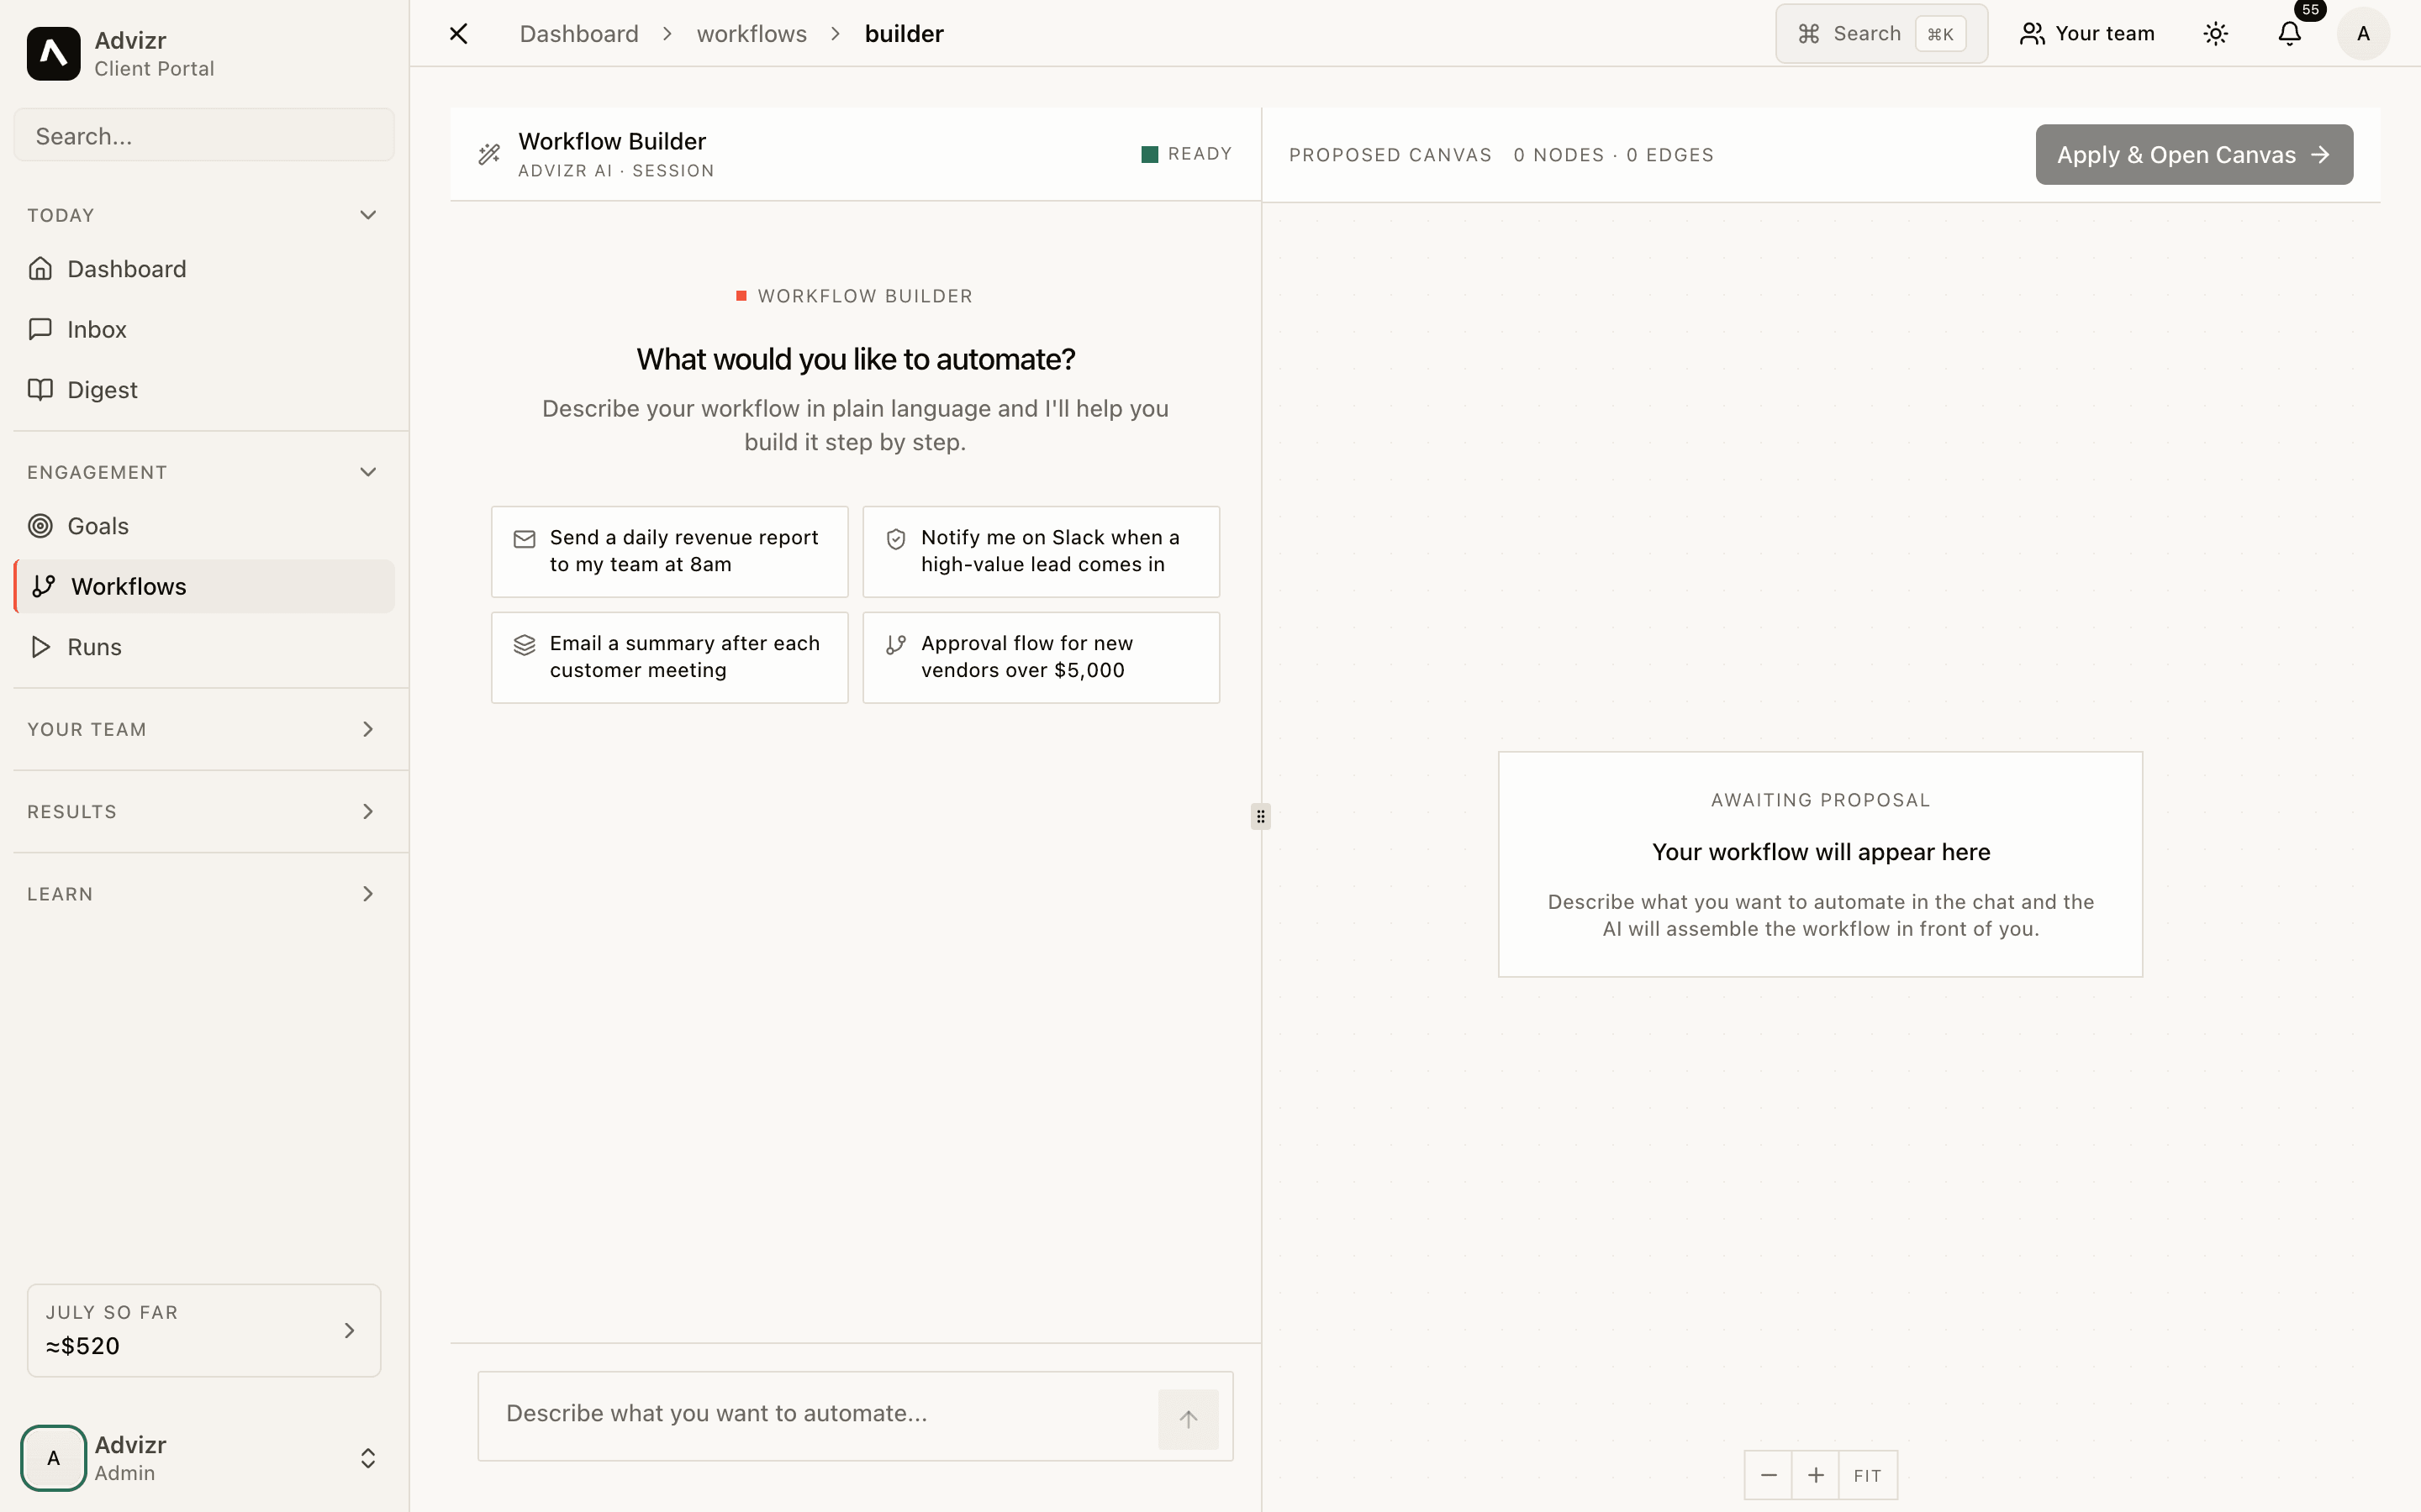Click the envelope icon on revenue report suggestion
Screen dimensions: 2421x1512
[x=525, y=539]
